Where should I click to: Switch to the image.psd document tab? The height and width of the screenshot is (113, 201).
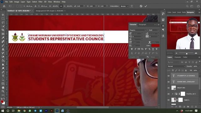click(50, 11)
